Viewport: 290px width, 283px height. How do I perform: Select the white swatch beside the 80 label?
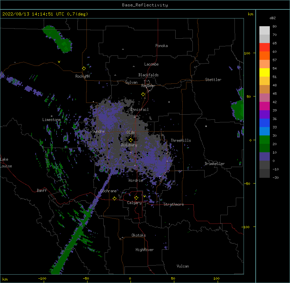pyautogui.click(x=264, y=30)
